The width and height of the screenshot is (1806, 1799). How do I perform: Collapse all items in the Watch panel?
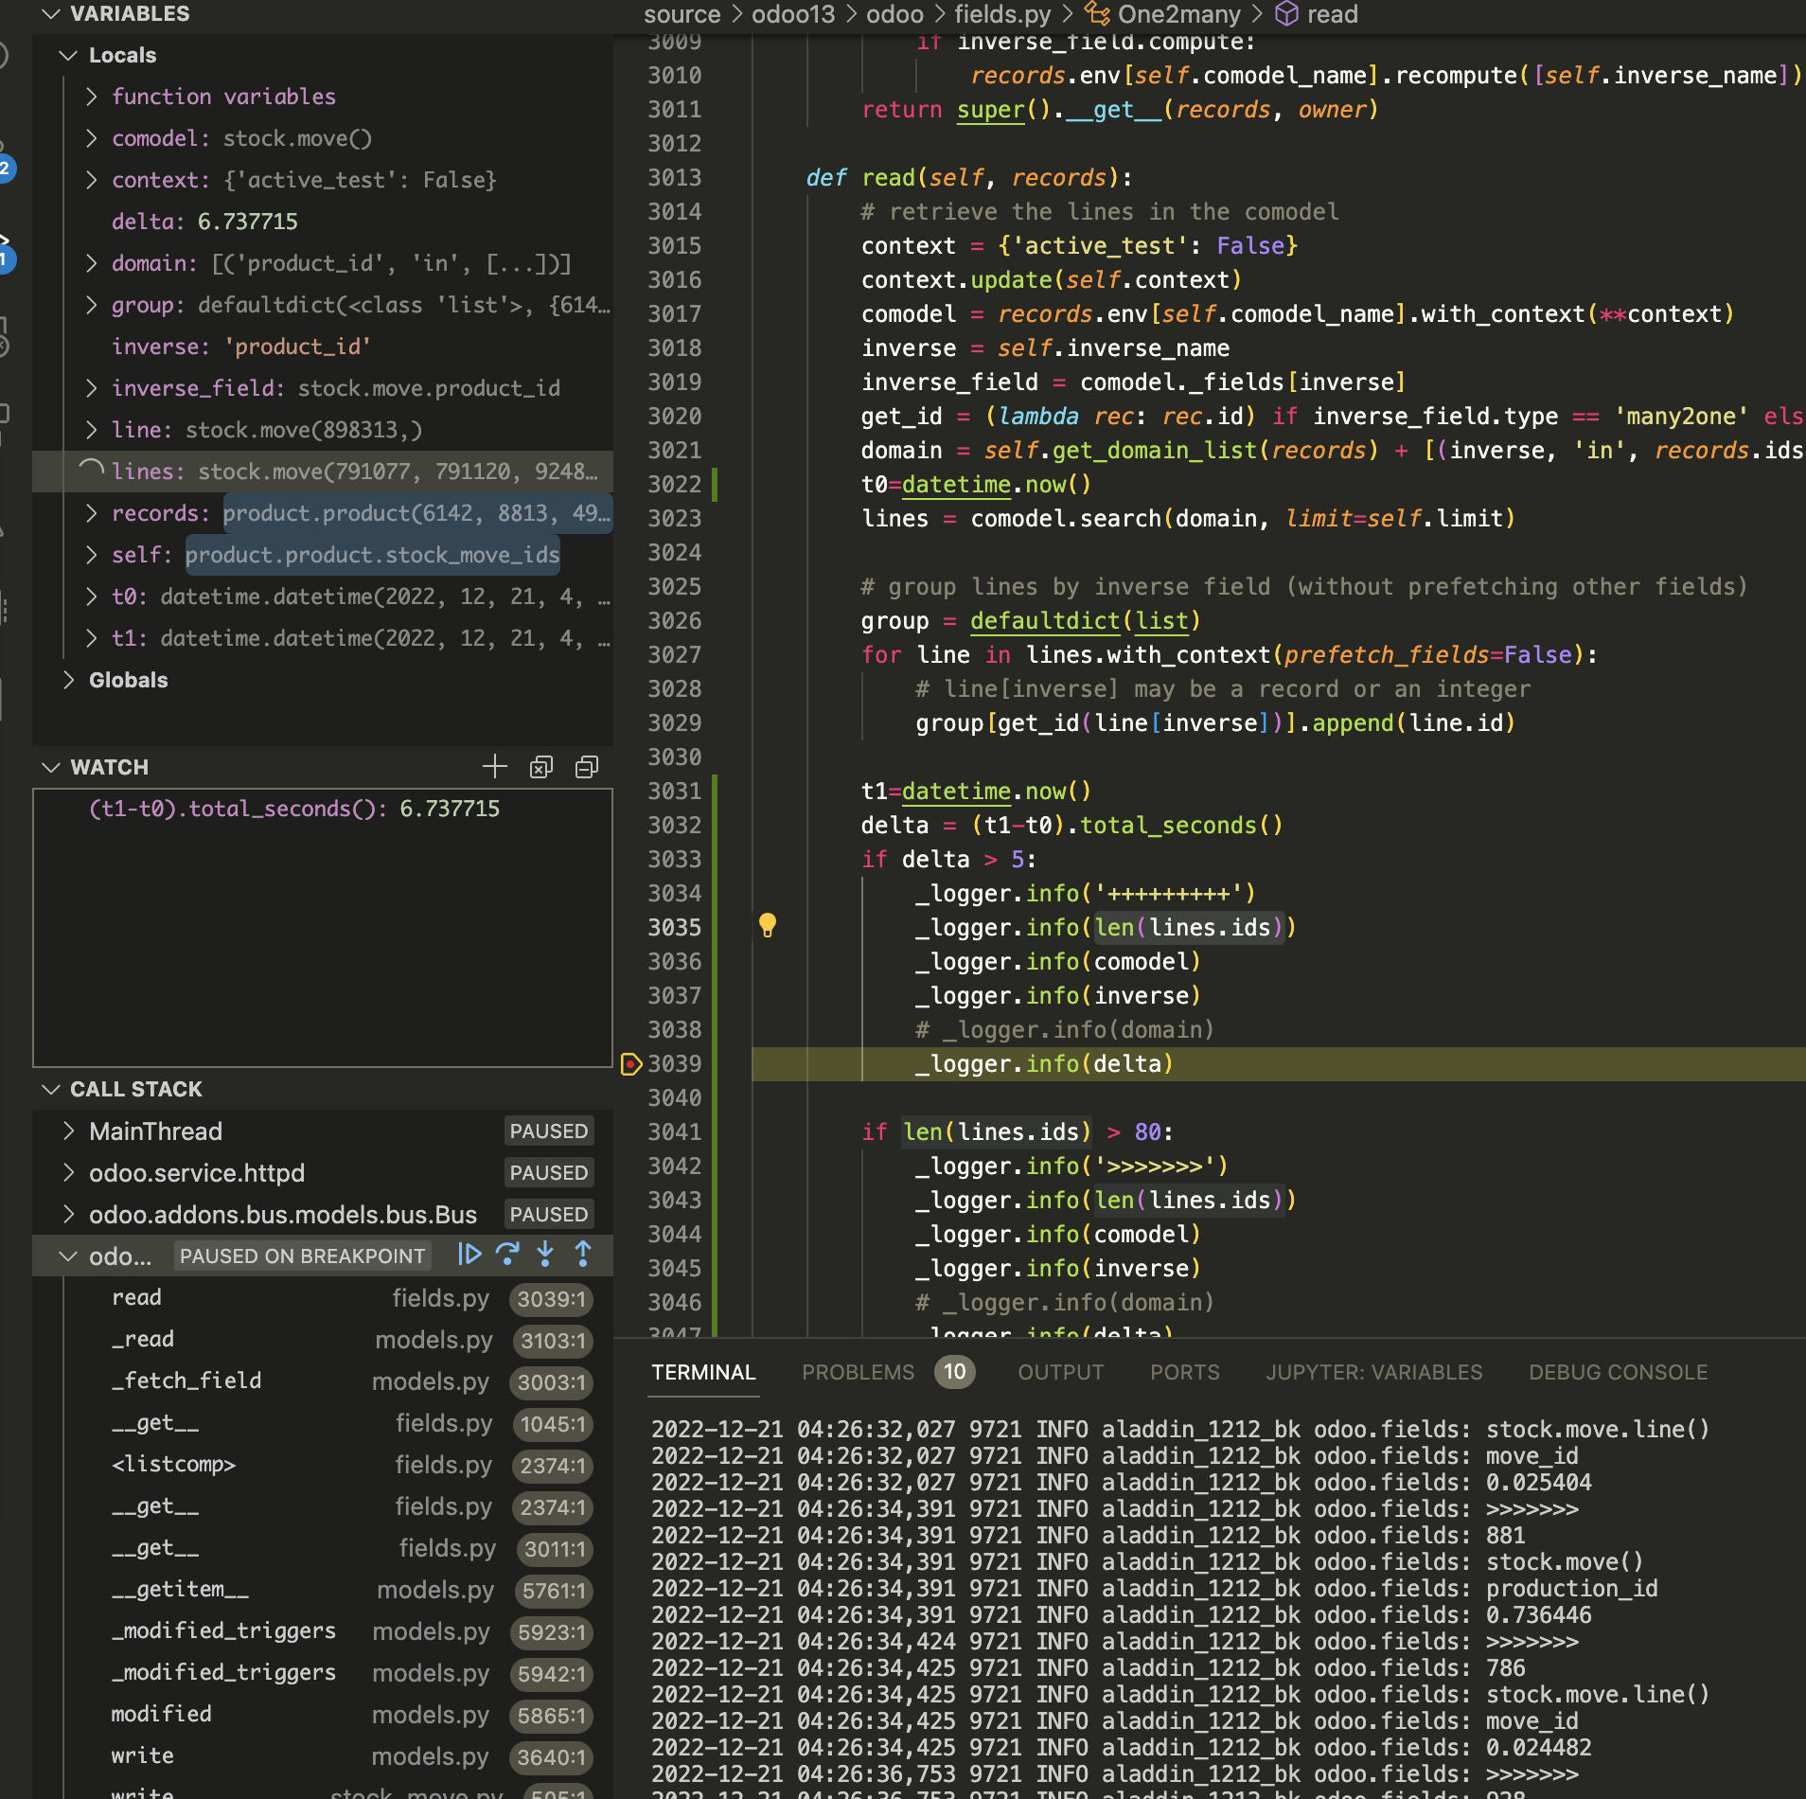click(586, 767)
